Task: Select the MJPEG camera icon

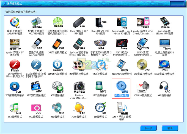Action: tap(79, 87)
